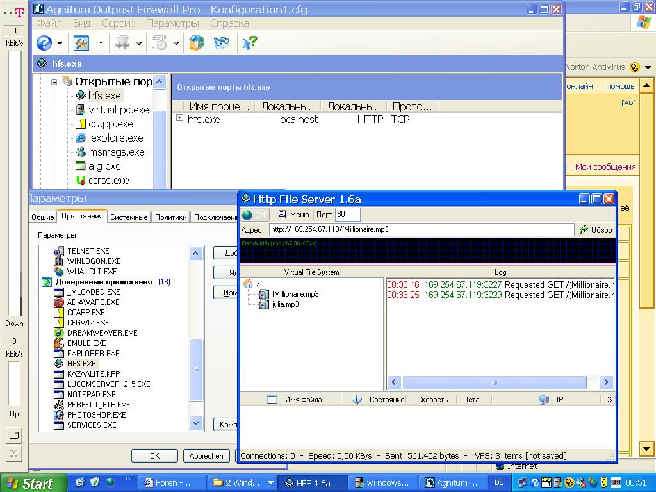This screenshot has width=656, height=492.
Task: Click the globe with orange box toolbar icon
Action: click(x=197, y=43)
